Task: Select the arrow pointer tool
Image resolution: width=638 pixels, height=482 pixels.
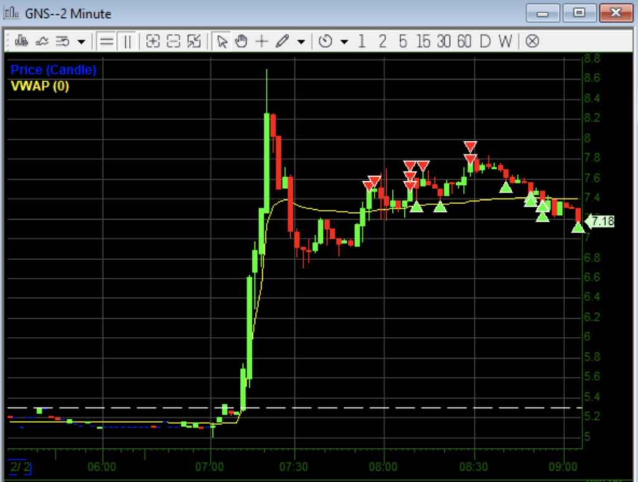Action: pos(222,41)
